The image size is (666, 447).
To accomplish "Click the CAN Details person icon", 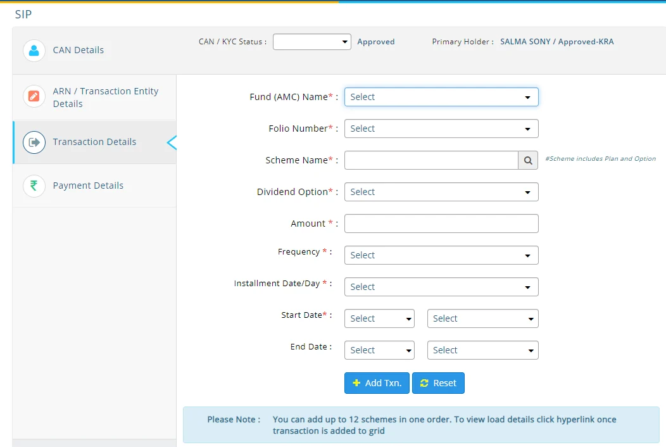I will (x=34, y=51).
